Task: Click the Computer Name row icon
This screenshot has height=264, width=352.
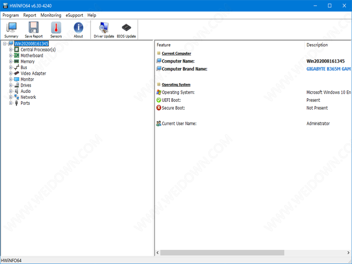Action: [159, 61]
